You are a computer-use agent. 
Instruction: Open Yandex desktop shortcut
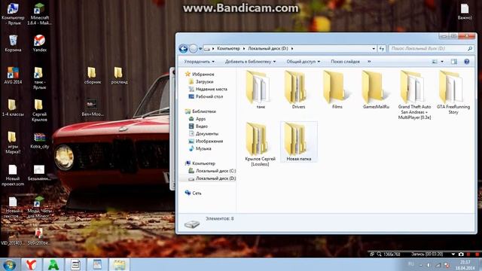(39, 43)
